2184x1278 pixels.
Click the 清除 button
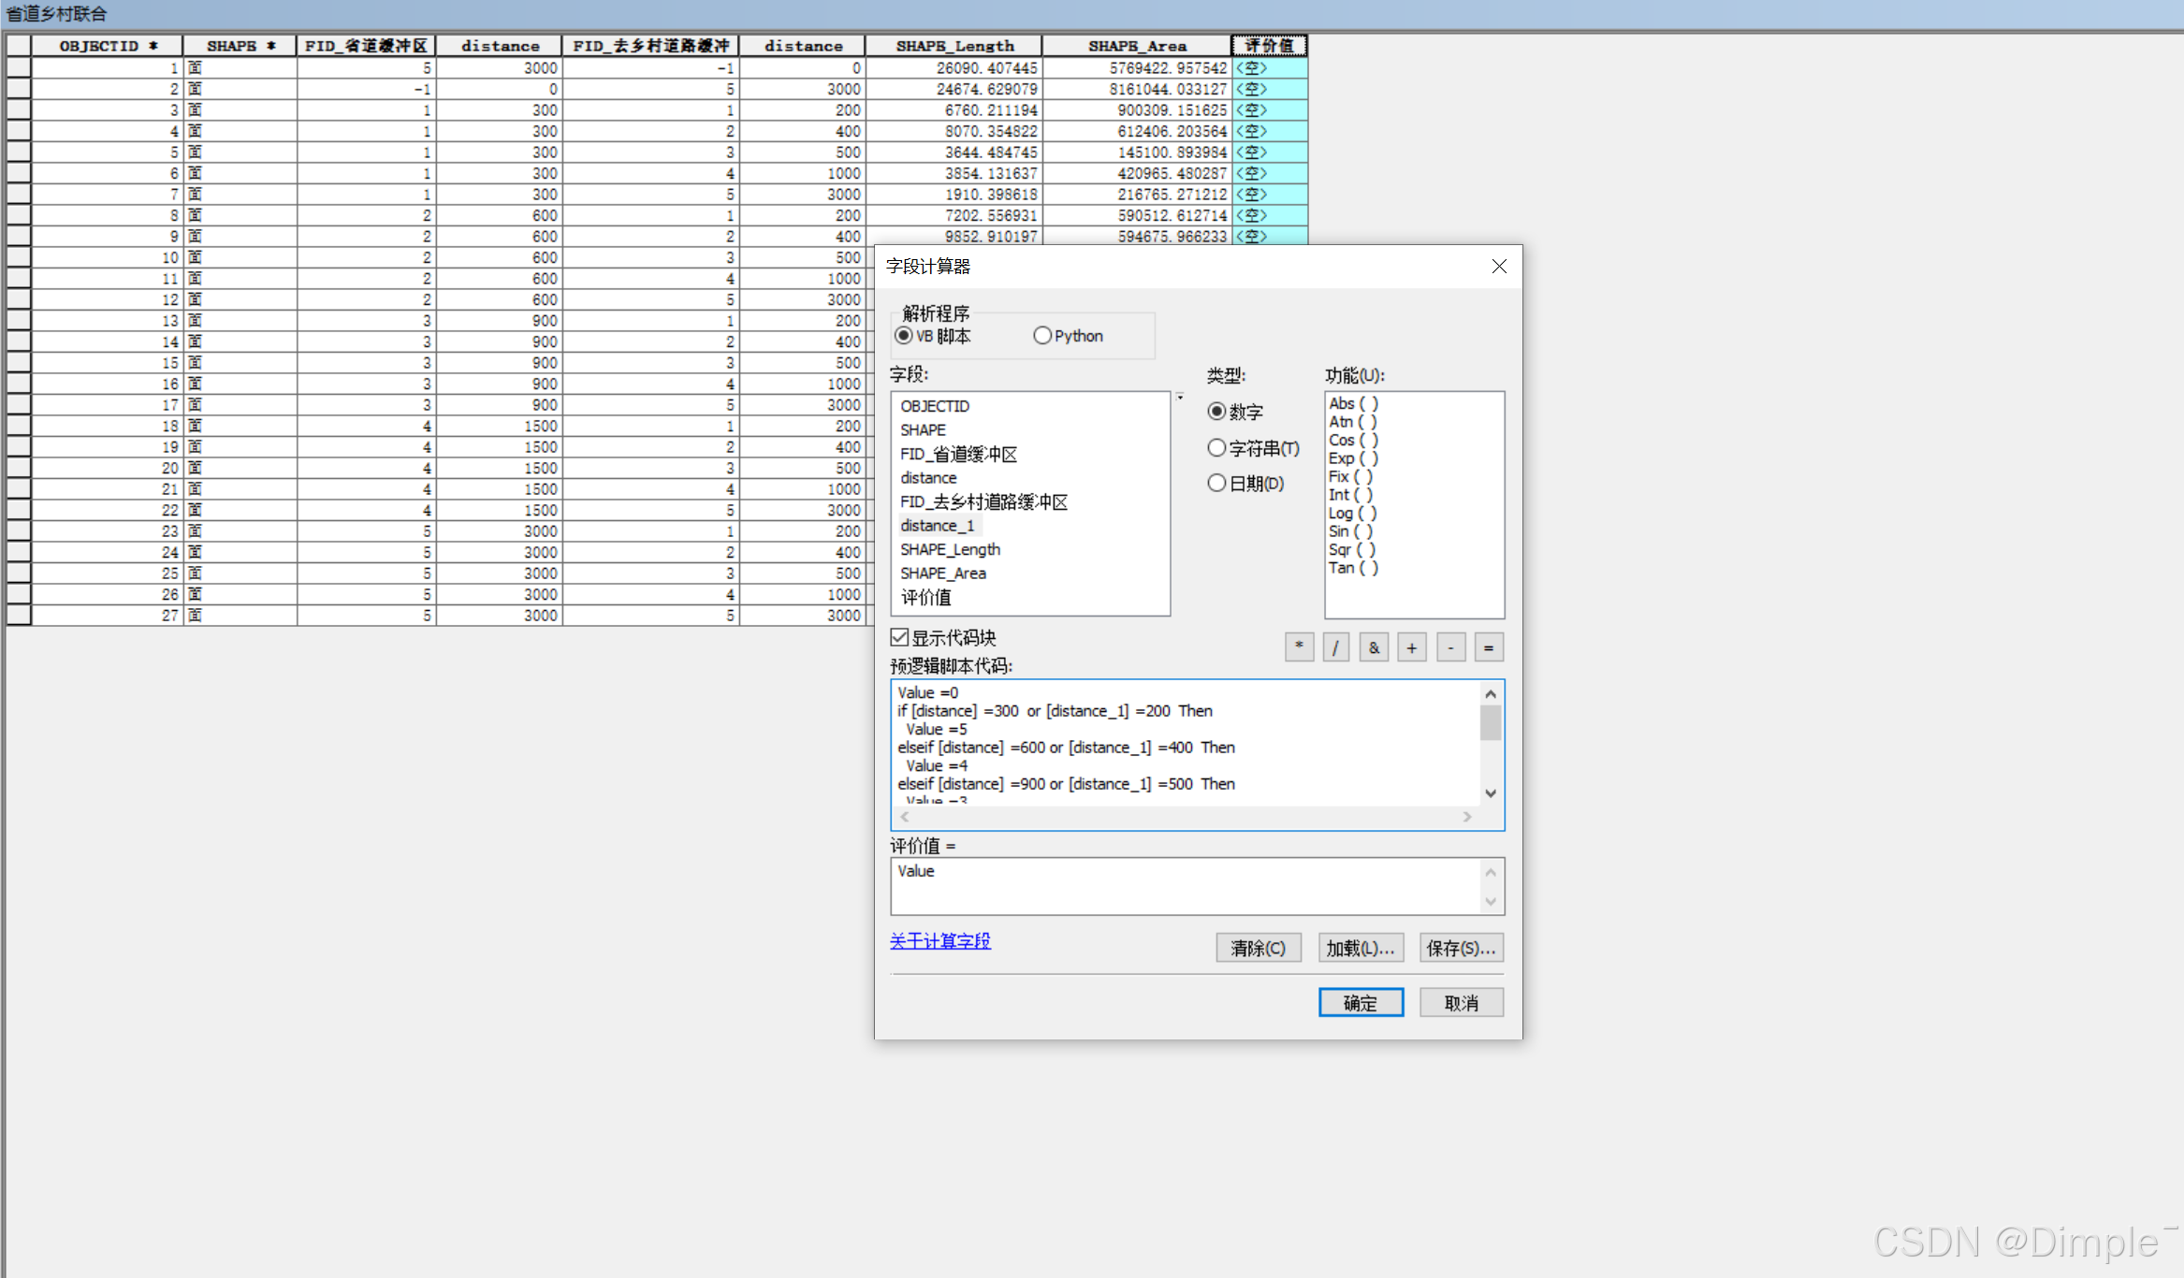(1258, 948)
